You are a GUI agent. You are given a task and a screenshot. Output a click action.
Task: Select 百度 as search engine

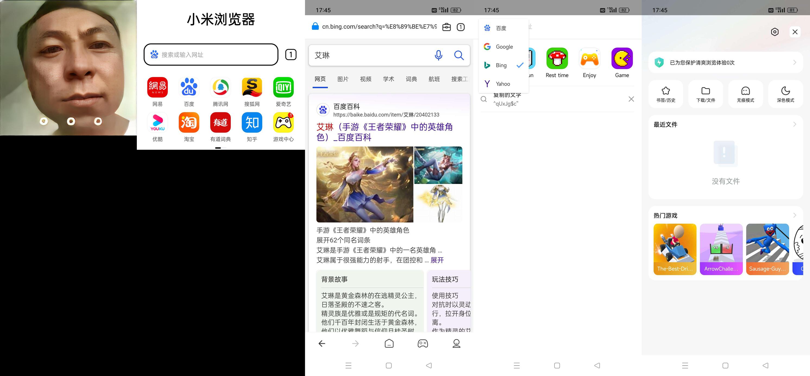503,28
